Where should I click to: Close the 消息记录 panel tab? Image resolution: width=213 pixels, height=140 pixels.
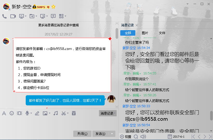[137, 25]
